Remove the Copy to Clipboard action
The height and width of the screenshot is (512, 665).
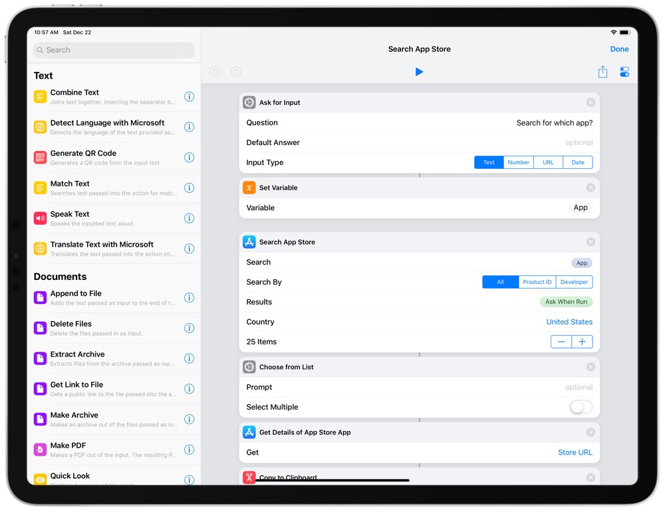[591, 477]
